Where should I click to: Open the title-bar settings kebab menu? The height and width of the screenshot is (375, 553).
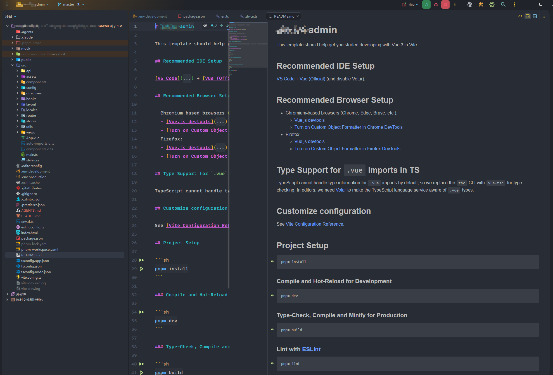pyautogui.click(x=514, y=4)
